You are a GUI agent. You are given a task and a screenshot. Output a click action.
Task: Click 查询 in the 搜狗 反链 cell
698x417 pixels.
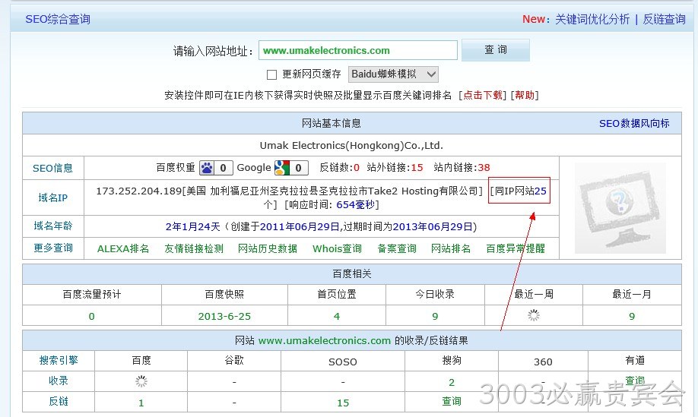tap(452, 402)
